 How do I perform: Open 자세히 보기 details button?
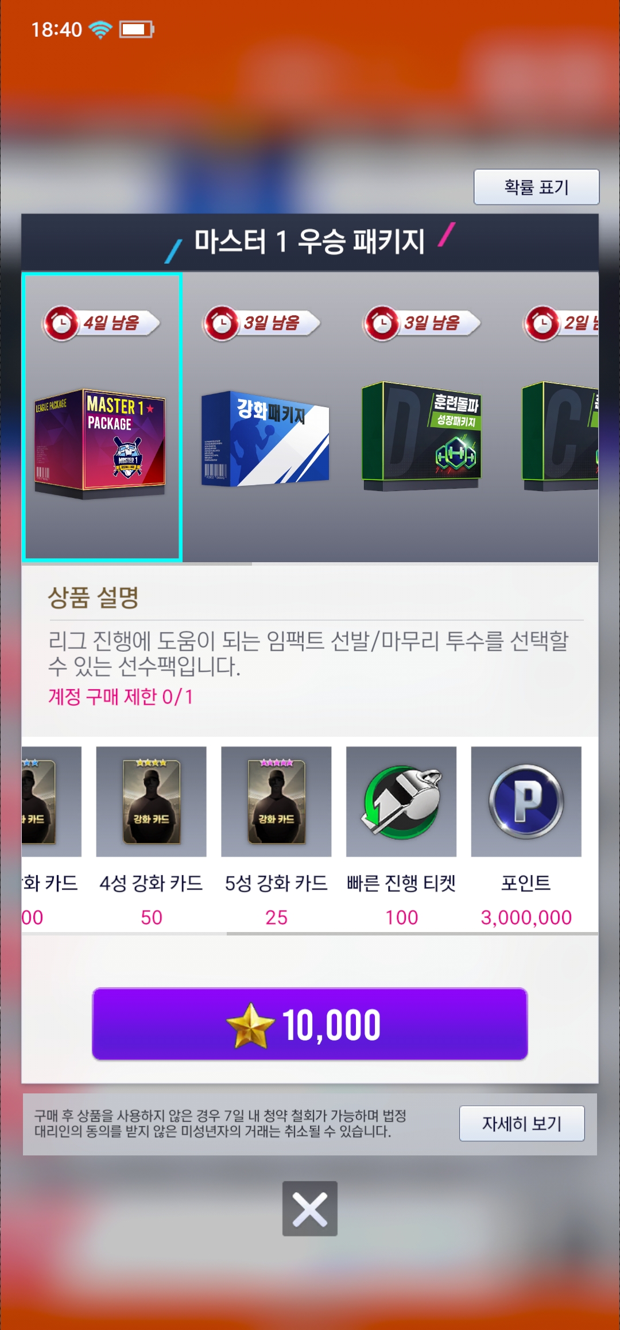click(522, 1123)
